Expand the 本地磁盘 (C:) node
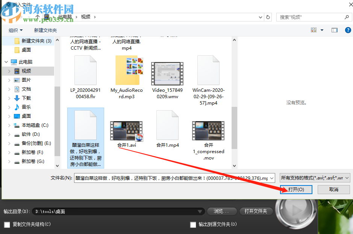353x234 pixels. 9,125
